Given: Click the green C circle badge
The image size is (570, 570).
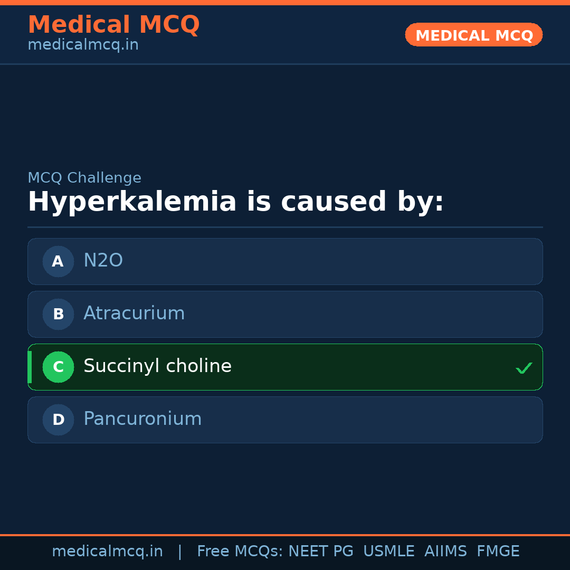Looking at the screenshot, I should pyautogui.click(x=58, y=367).
